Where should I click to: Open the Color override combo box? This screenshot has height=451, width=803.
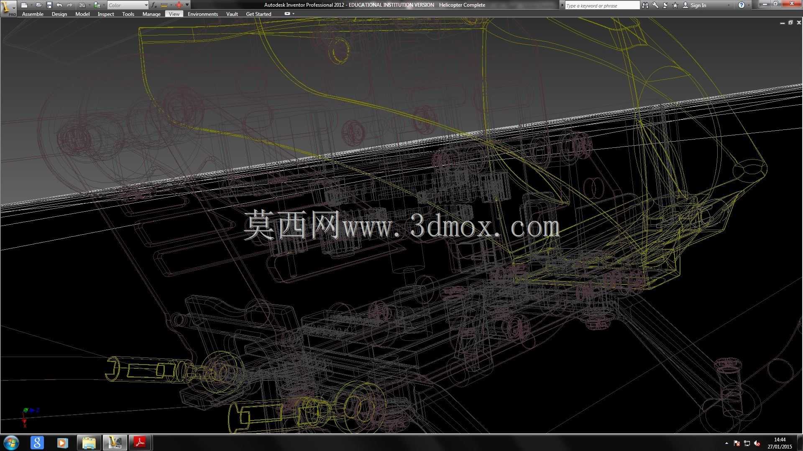[x=128, y=5]
